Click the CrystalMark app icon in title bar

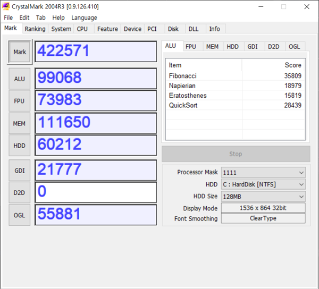[x=6, y=6]
